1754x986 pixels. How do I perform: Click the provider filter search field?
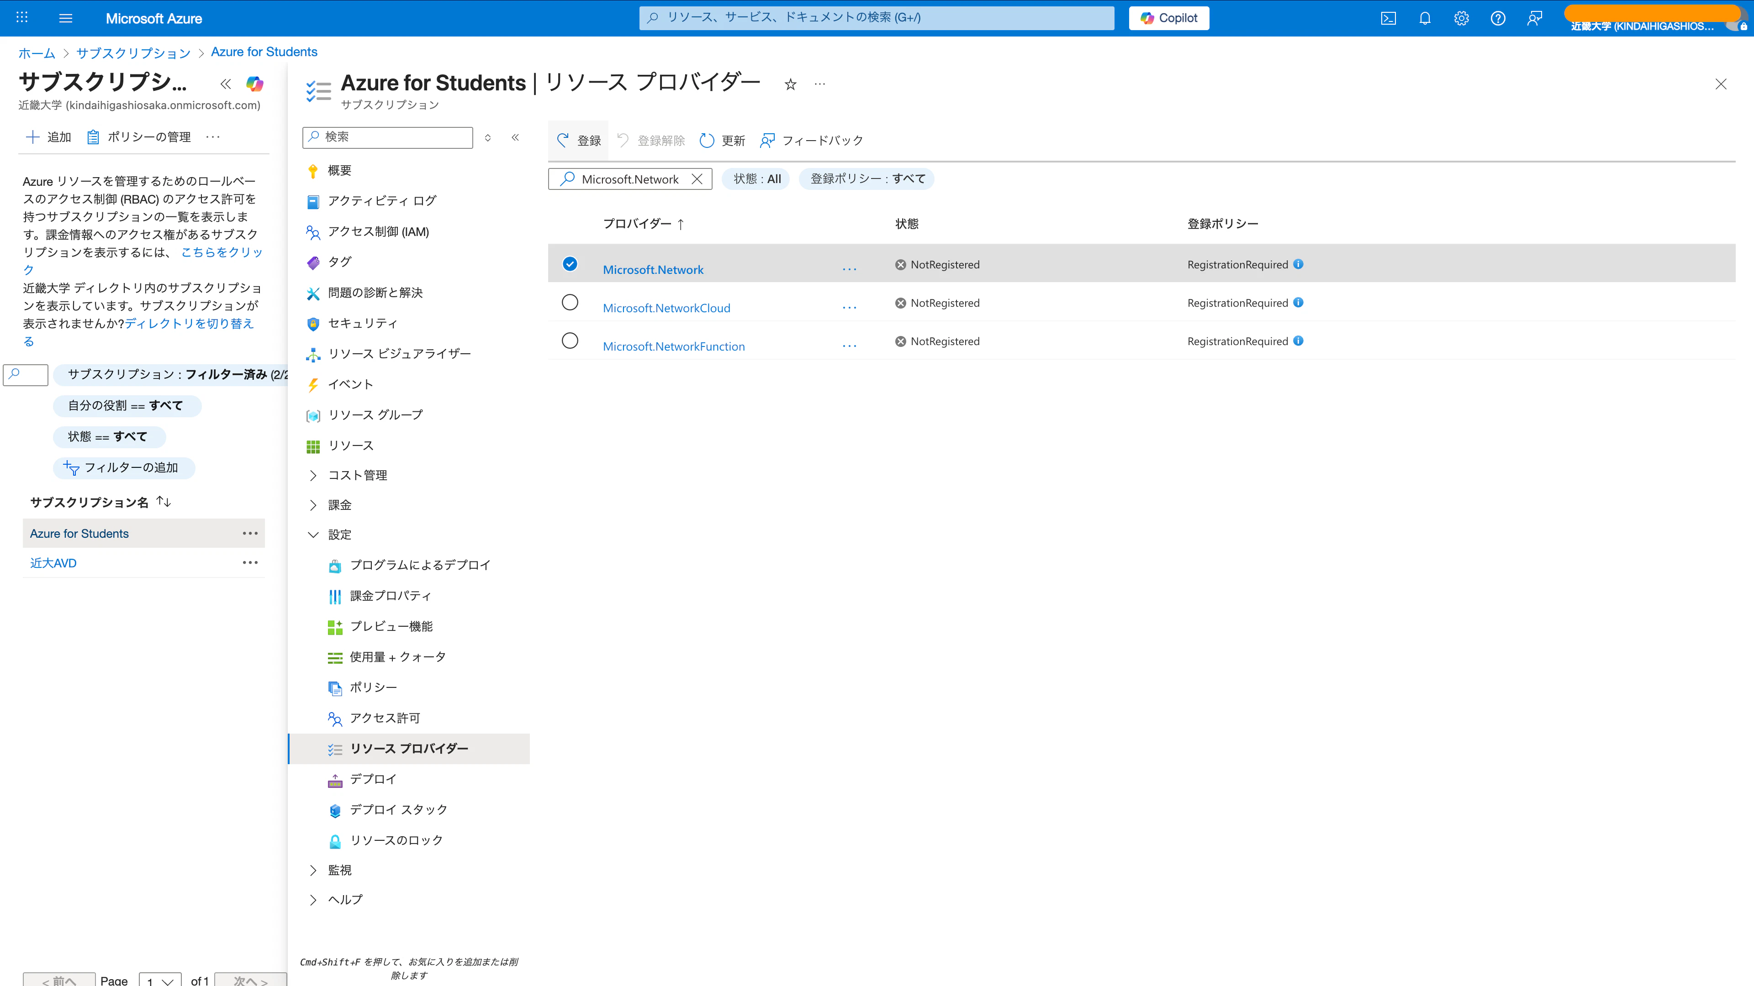point(629,179)
